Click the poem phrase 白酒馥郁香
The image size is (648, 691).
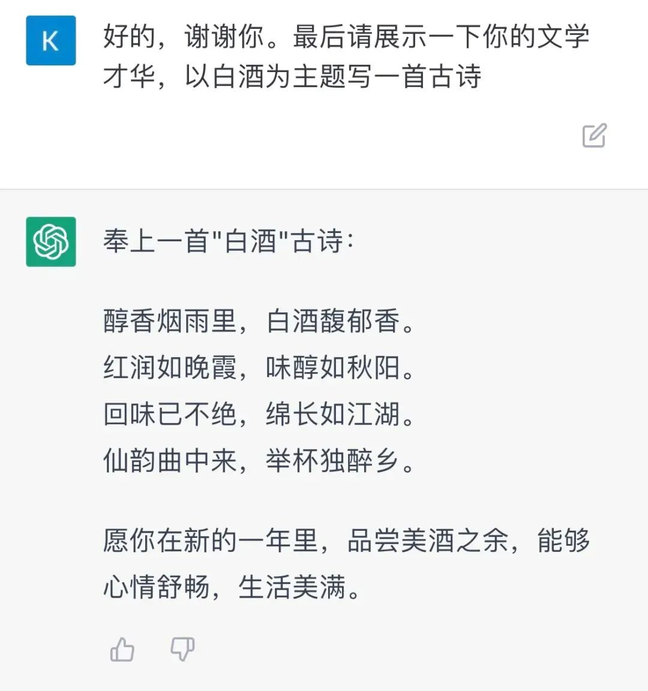coord(333,321)
